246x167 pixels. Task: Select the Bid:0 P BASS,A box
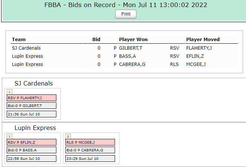point(32,150)
